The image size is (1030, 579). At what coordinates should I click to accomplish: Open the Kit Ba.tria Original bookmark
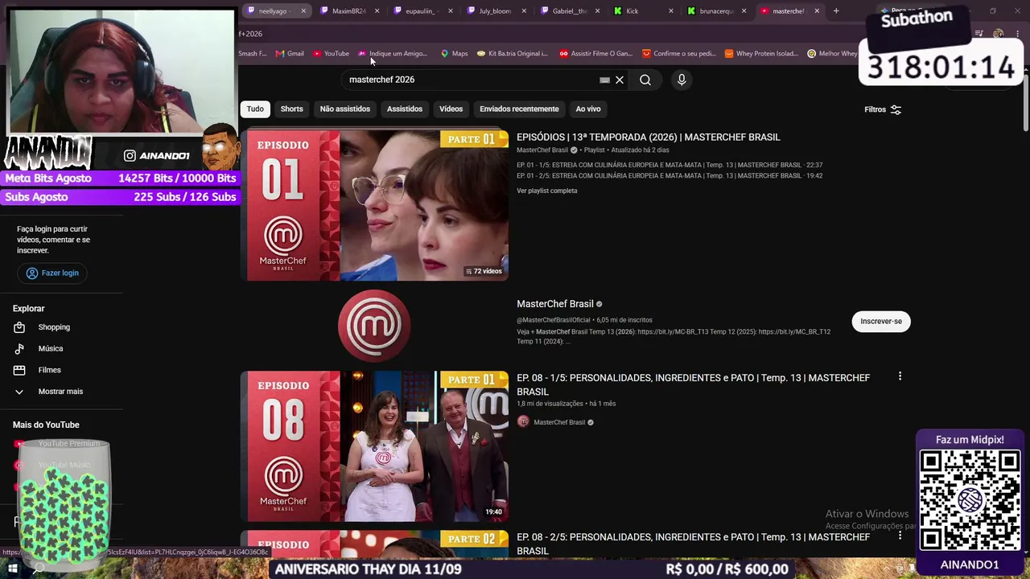pyautogui.click(x=513, y=54)
